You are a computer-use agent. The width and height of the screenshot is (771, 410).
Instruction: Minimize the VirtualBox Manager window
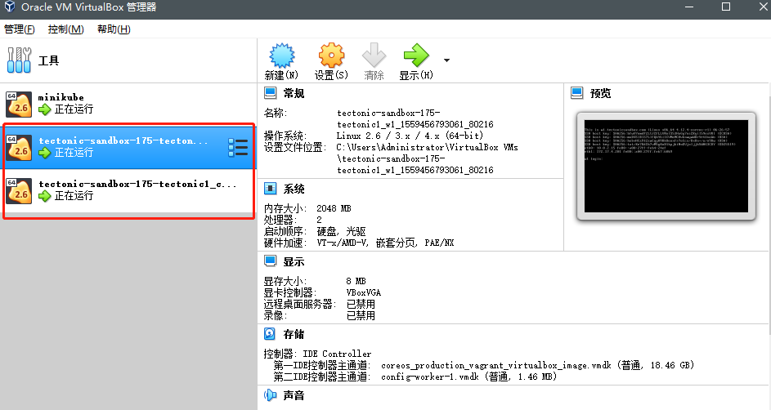(x=689, y=7)
